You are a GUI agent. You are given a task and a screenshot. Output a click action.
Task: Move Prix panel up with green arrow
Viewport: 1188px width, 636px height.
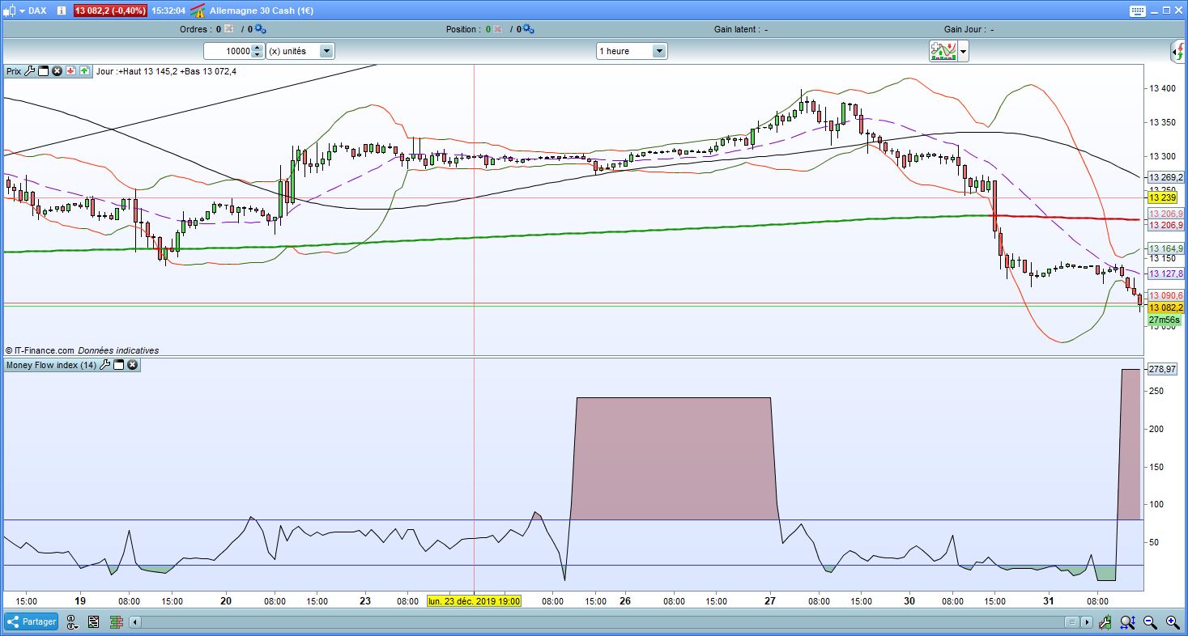coord(84,71)
